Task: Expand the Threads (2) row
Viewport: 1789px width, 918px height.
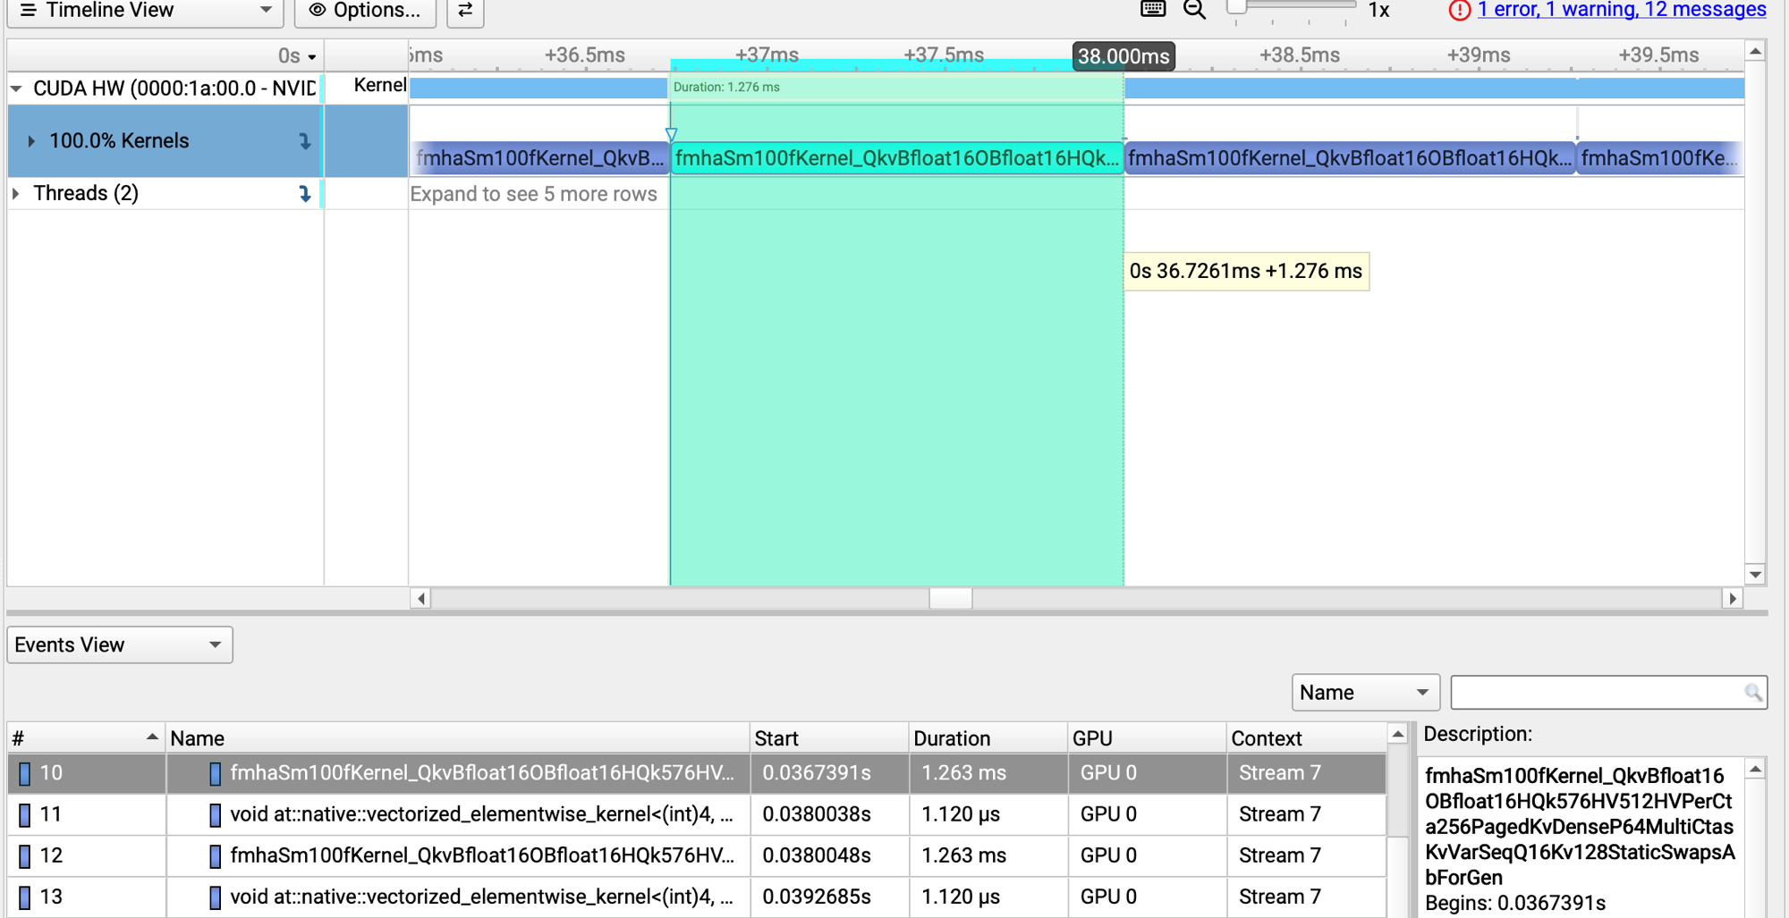Action: pos(16,193)
